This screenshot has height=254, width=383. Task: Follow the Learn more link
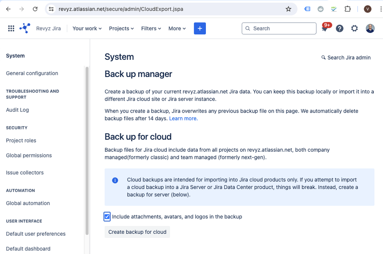[183, 118]
